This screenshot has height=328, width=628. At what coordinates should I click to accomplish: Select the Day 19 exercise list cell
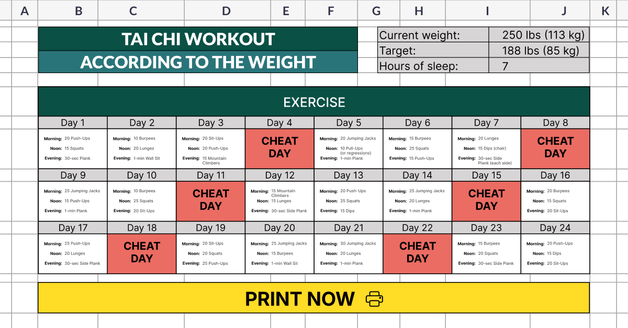coord(210,253)
